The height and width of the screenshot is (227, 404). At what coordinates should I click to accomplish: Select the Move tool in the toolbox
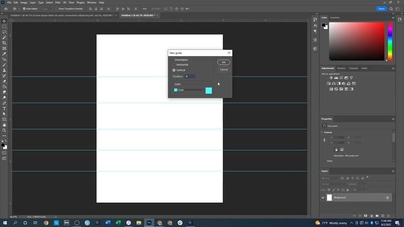(4, 21)
